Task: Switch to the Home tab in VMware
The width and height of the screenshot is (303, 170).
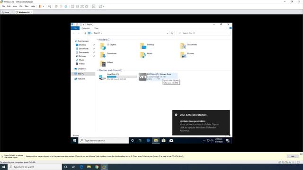Action: click(7, 12)
